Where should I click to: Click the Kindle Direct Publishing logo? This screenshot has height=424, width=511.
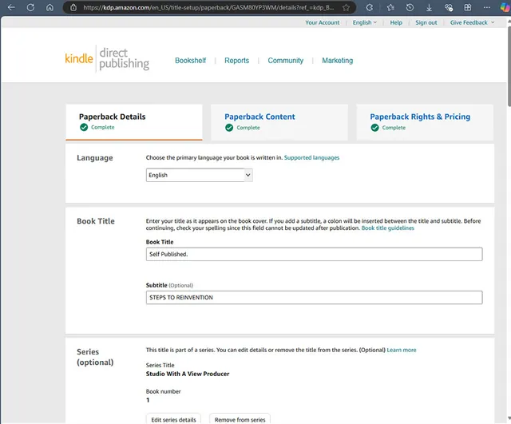[x=107, y=59]
